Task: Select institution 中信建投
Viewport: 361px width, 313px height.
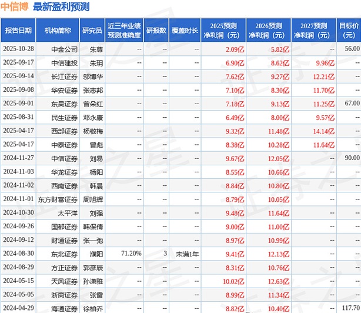Action: tap(64, 63)
